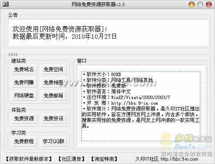This screenshot has width=215, height=164.
Task: Click the gray maximize window button
Action: pyautogui.click(x=200, y=4)
